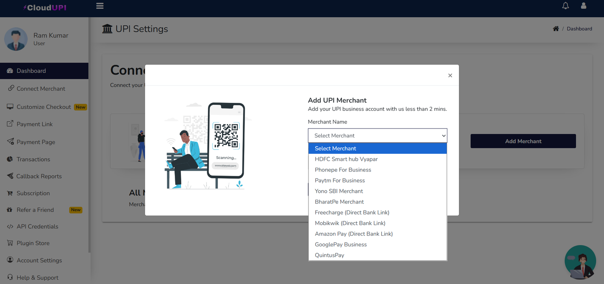Click the Transactions pie chart icon
604x284 pixels.
[10, 159]
